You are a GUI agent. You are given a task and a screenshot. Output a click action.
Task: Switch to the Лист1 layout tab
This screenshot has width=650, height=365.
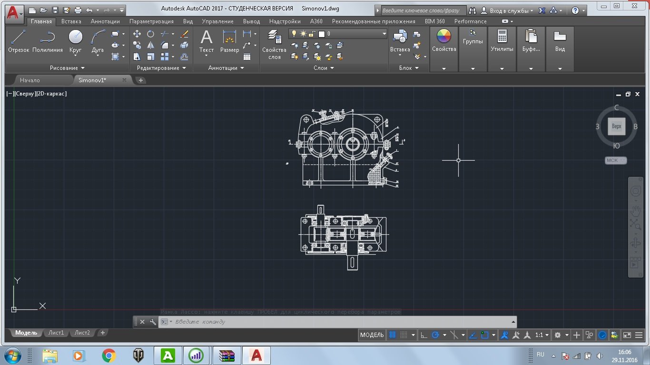pyautogui.click(x=56, y=333)
